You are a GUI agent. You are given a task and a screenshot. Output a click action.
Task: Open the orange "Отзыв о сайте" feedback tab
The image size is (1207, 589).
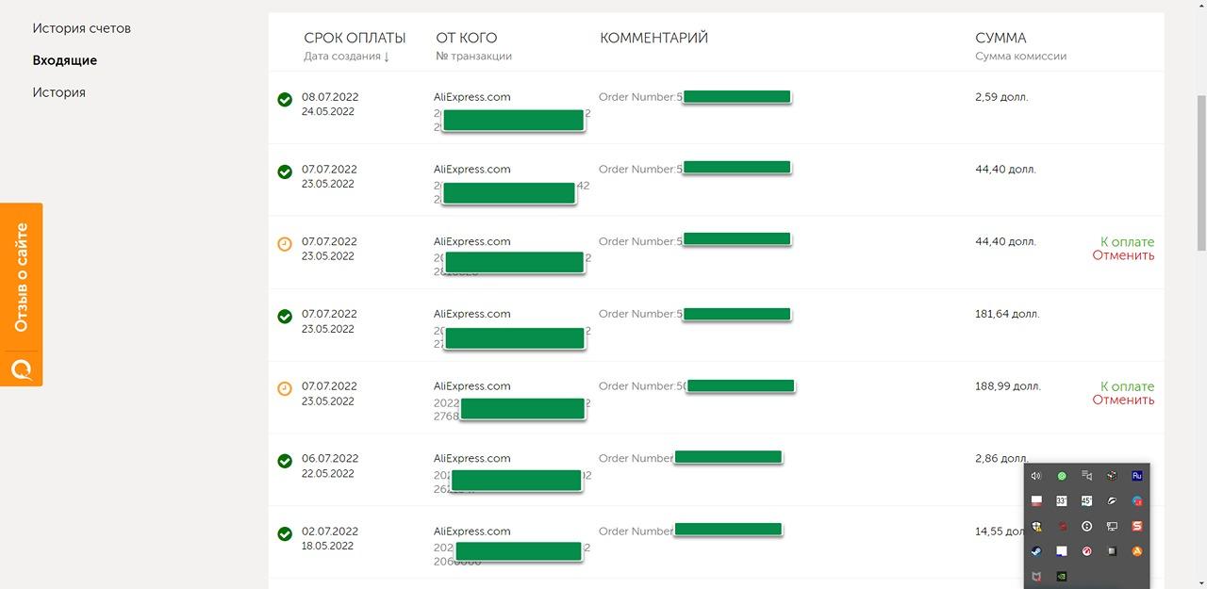[x=21, y=277]
